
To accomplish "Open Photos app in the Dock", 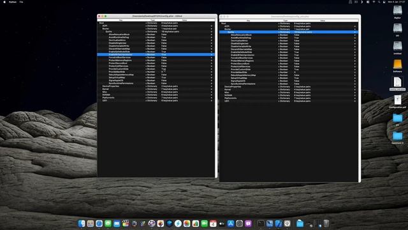I will pyautogui.click(x=187, y=224).
